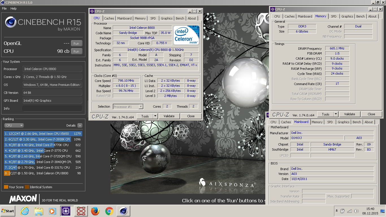Click the DRAM Frequency value 665.1 MHz

coord(337,48)
